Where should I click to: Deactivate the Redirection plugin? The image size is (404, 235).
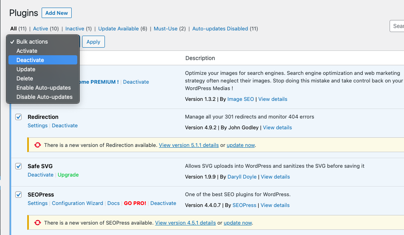[65, 125]
